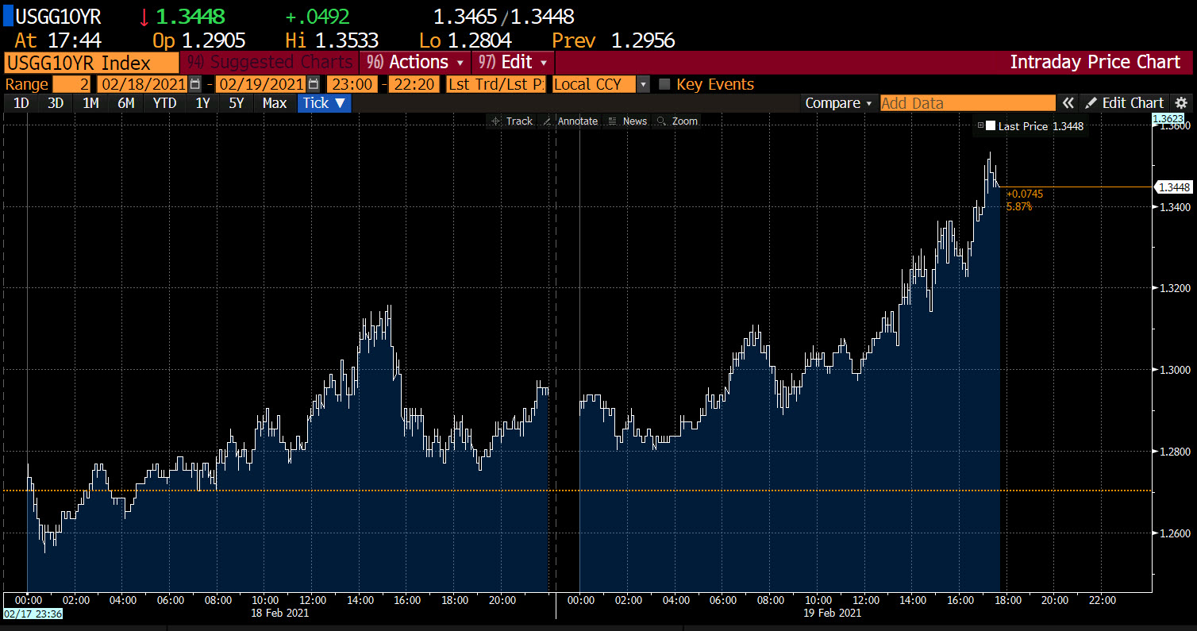This screenshot has width=1197, height=631.
Task: Click the 5.87% change annotation
Action: [x=1019, y=206]
